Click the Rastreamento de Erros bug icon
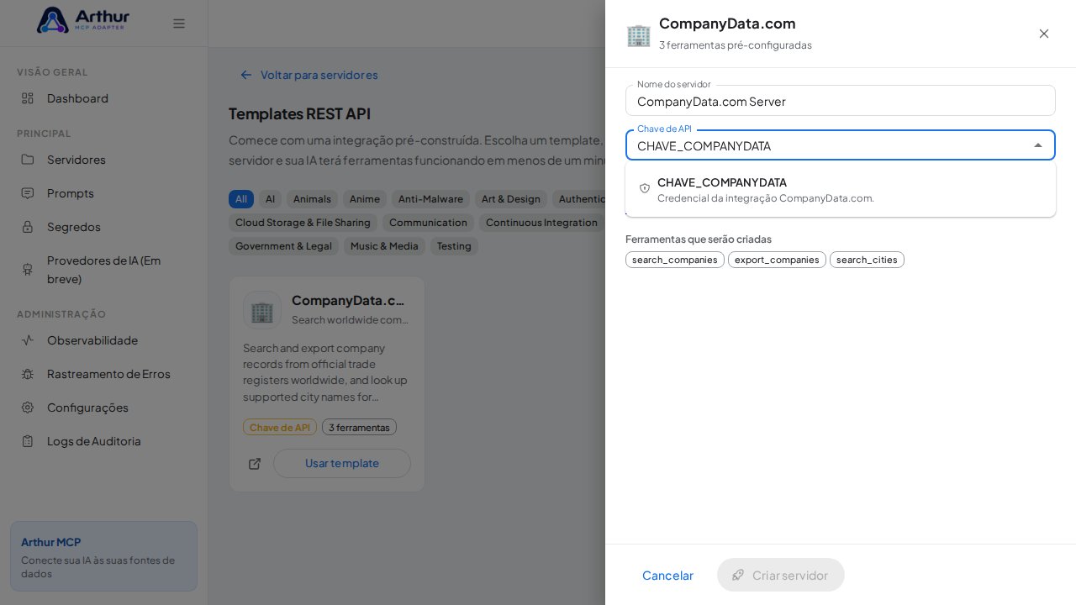 (28, 374)
